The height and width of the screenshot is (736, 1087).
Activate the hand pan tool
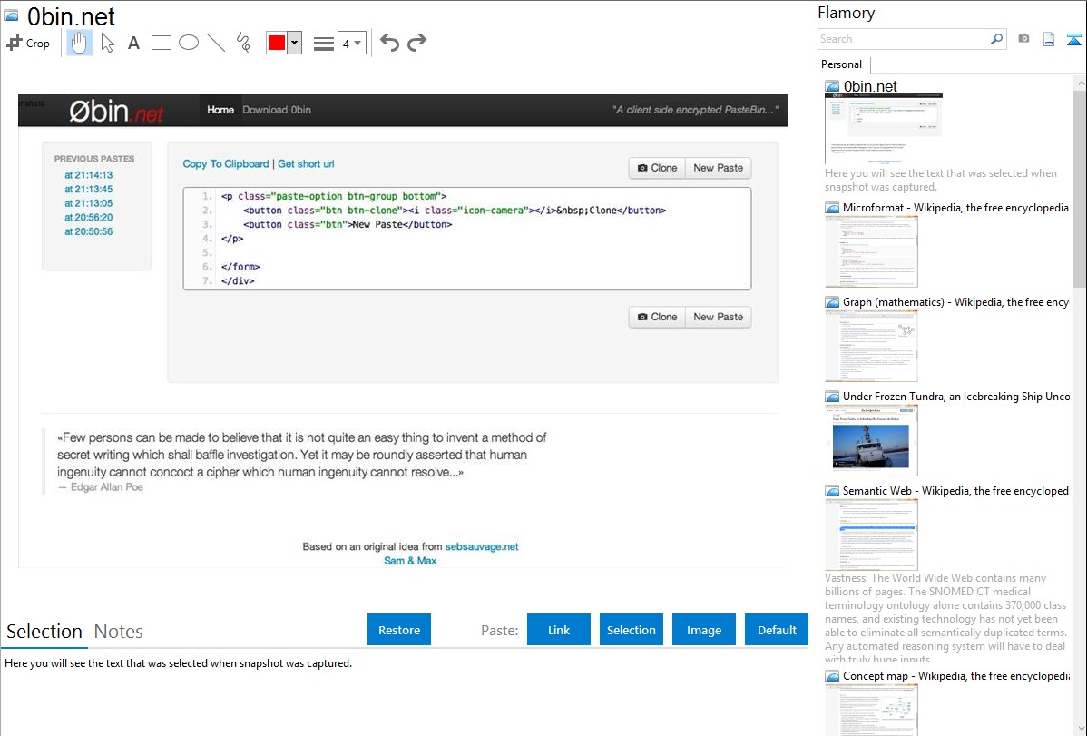coord(80,43)
